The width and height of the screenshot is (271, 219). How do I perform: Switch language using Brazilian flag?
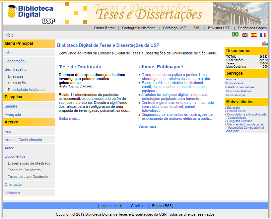[235, 35]
